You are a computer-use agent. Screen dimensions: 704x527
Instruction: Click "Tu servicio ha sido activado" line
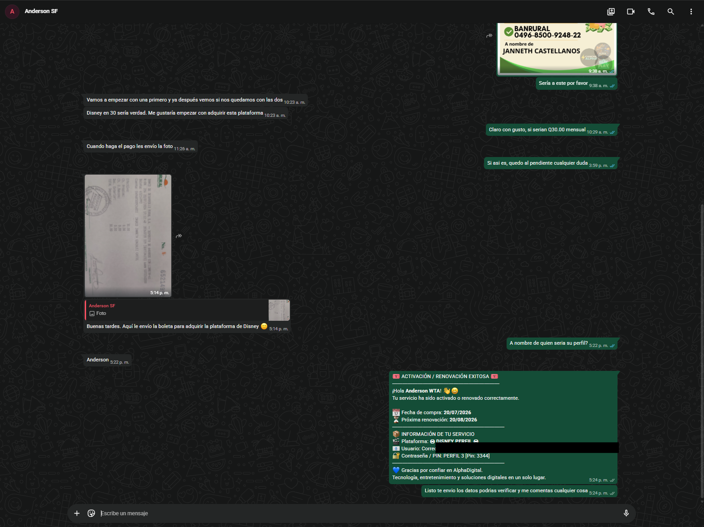pyautogui.click(x=456, y=398)
